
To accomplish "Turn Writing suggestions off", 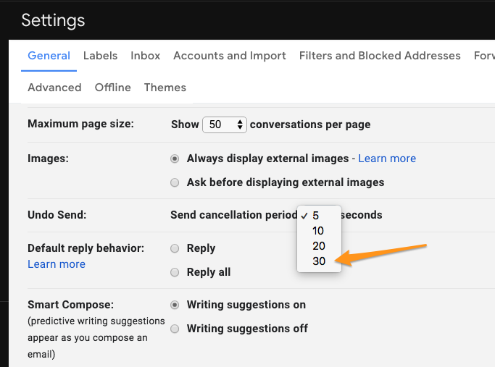I will [175, 329].
